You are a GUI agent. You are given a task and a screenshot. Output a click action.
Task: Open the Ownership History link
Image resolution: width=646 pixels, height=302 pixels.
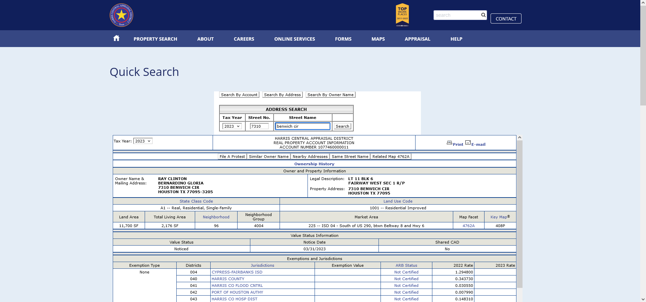pos(314,164)
